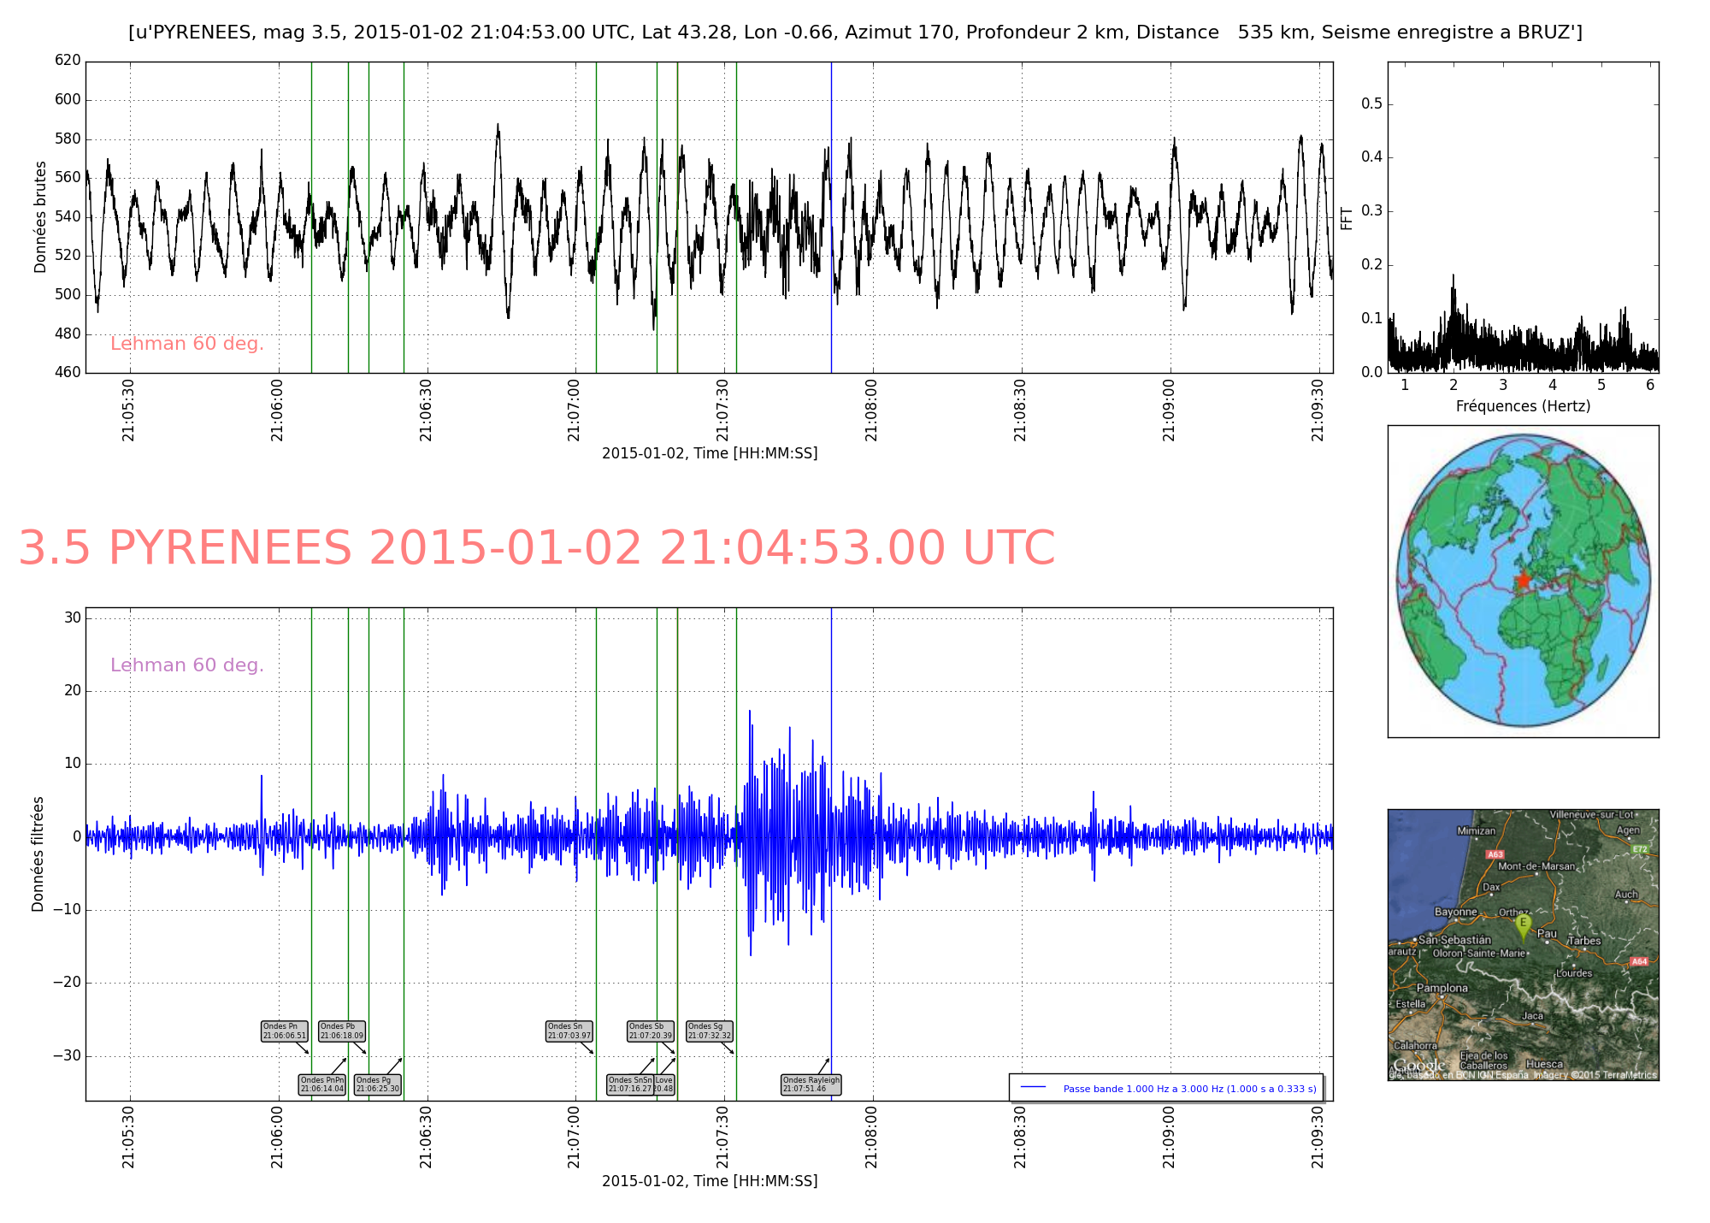Select the Ondes Pb annotation box
The height and width of the screenshot is (1223, 1710).
pyautogui.click(x=341, y=1031)
